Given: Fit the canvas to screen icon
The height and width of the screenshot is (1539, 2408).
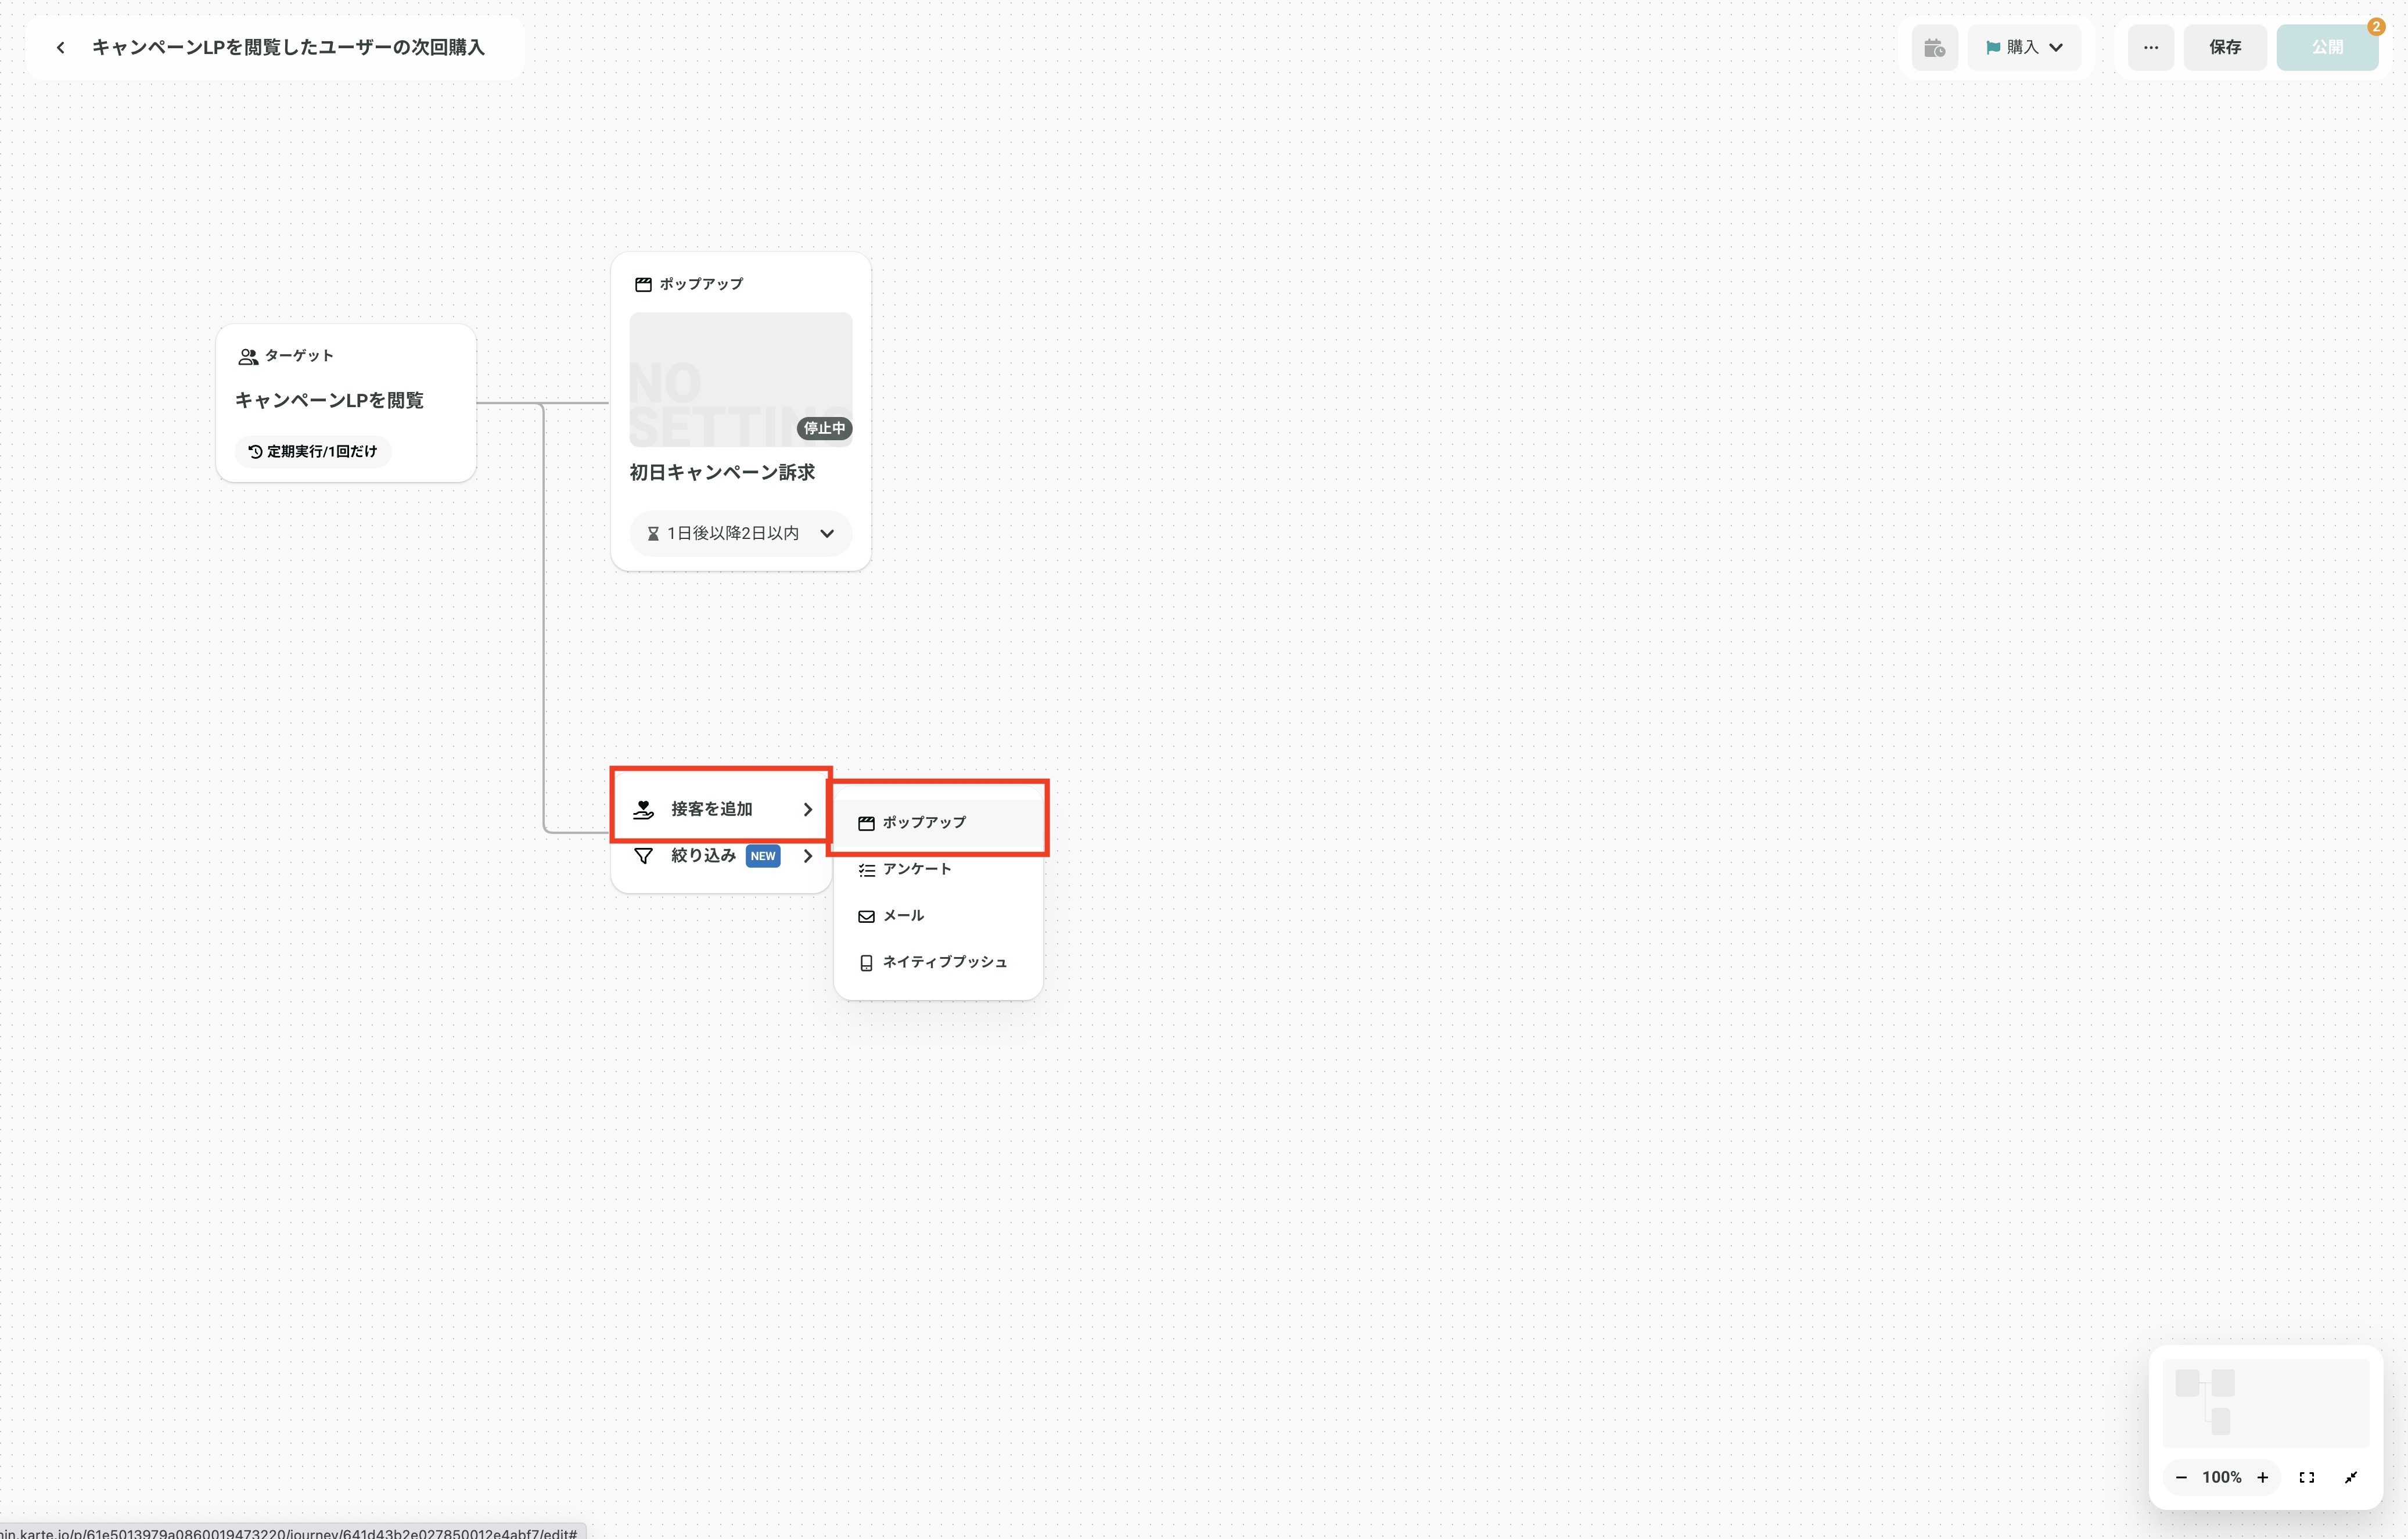Looking at the screenshot, I should pyautogui.click(x=2306, y=1477).
